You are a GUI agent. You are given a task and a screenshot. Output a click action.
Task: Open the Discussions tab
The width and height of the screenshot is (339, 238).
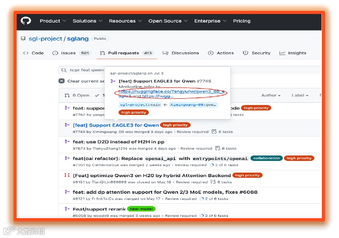click(181, 53)
